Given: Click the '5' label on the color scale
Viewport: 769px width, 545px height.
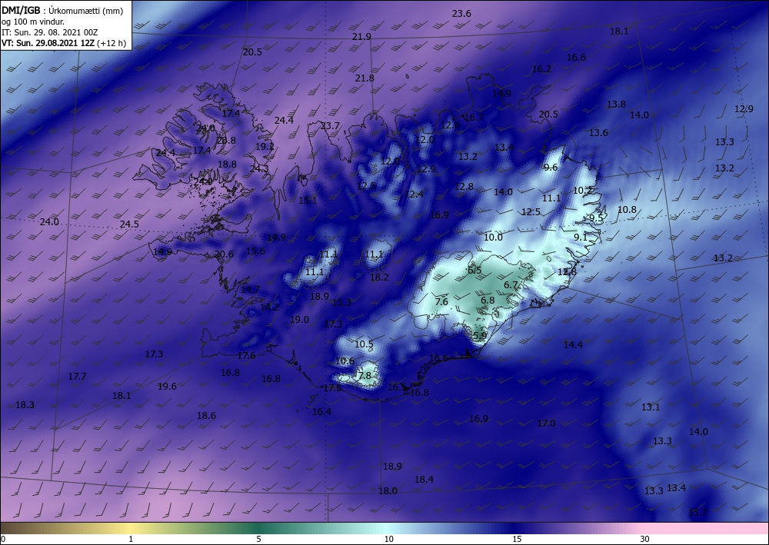Looking at the screenshot, I should (x=258, y=539).
